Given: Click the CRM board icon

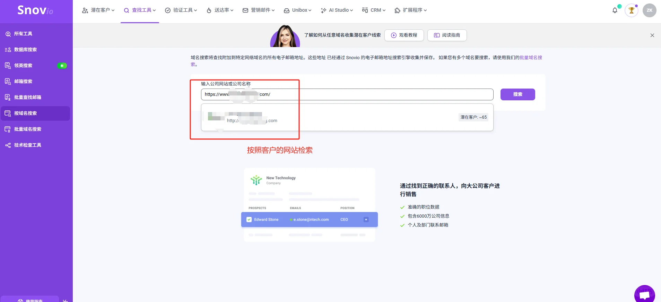Looking at the screenshot, I should tap(365, 10).
